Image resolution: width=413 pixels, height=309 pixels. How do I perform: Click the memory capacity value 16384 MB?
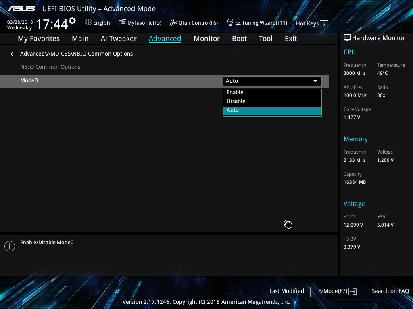pyautogui.click(x=355, y=182)
